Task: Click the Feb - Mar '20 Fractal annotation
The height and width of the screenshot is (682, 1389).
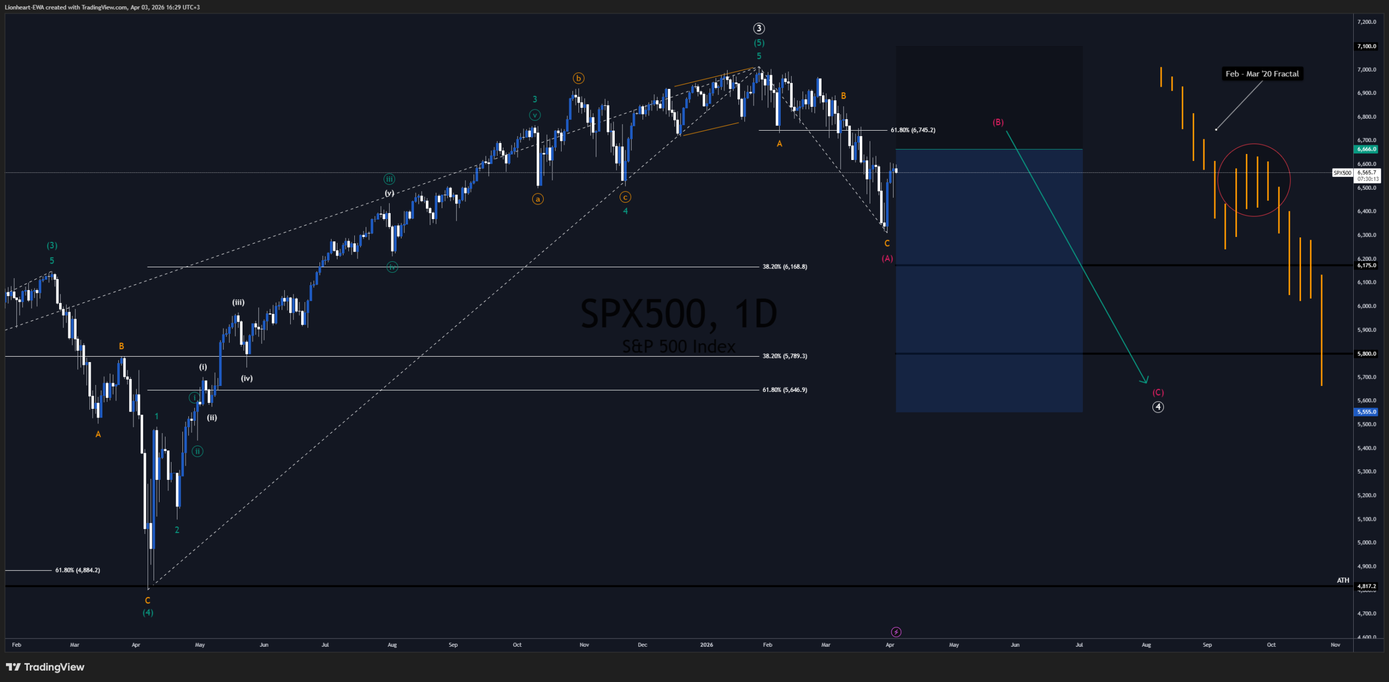Action: 1263,74
